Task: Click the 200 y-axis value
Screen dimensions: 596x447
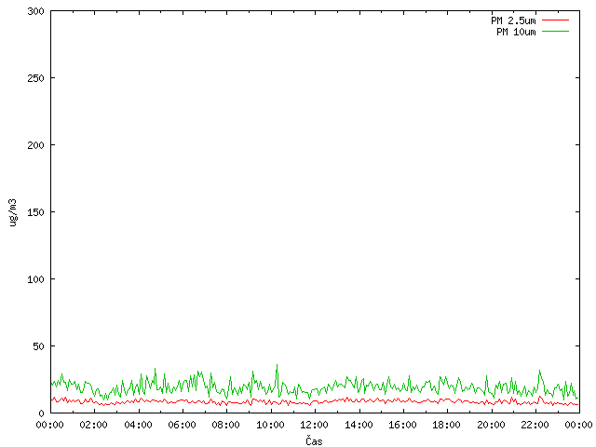Action: 35,145
